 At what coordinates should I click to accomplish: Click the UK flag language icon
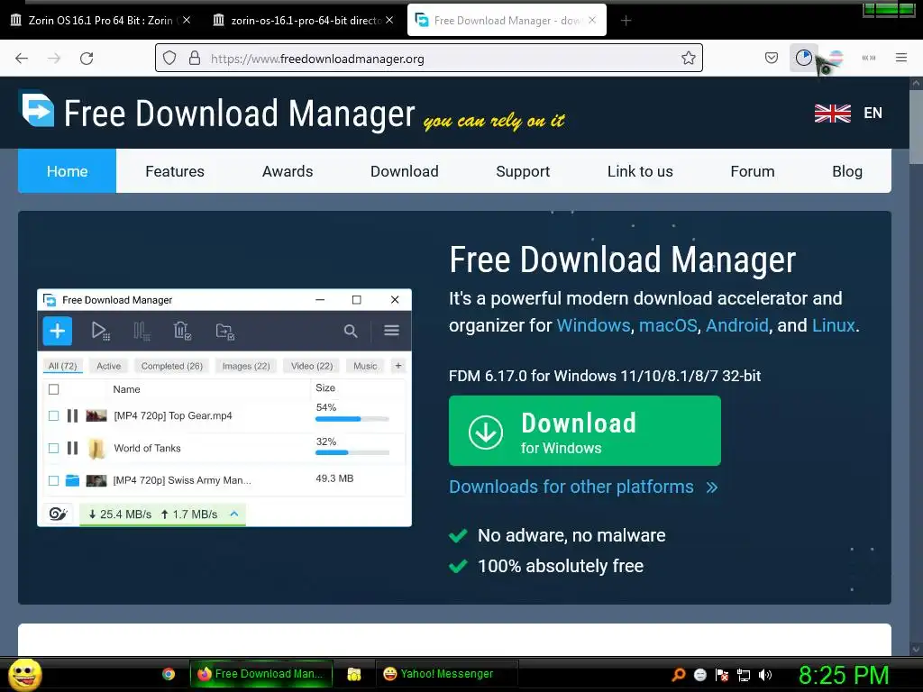(832, 113)
